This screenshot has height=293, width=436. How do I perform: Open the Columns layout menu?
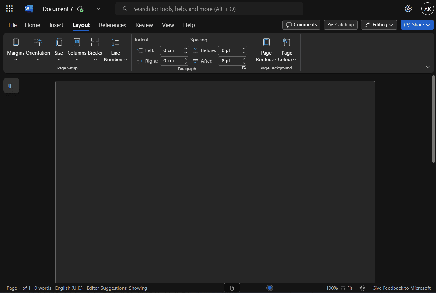[x=77, y=49]
